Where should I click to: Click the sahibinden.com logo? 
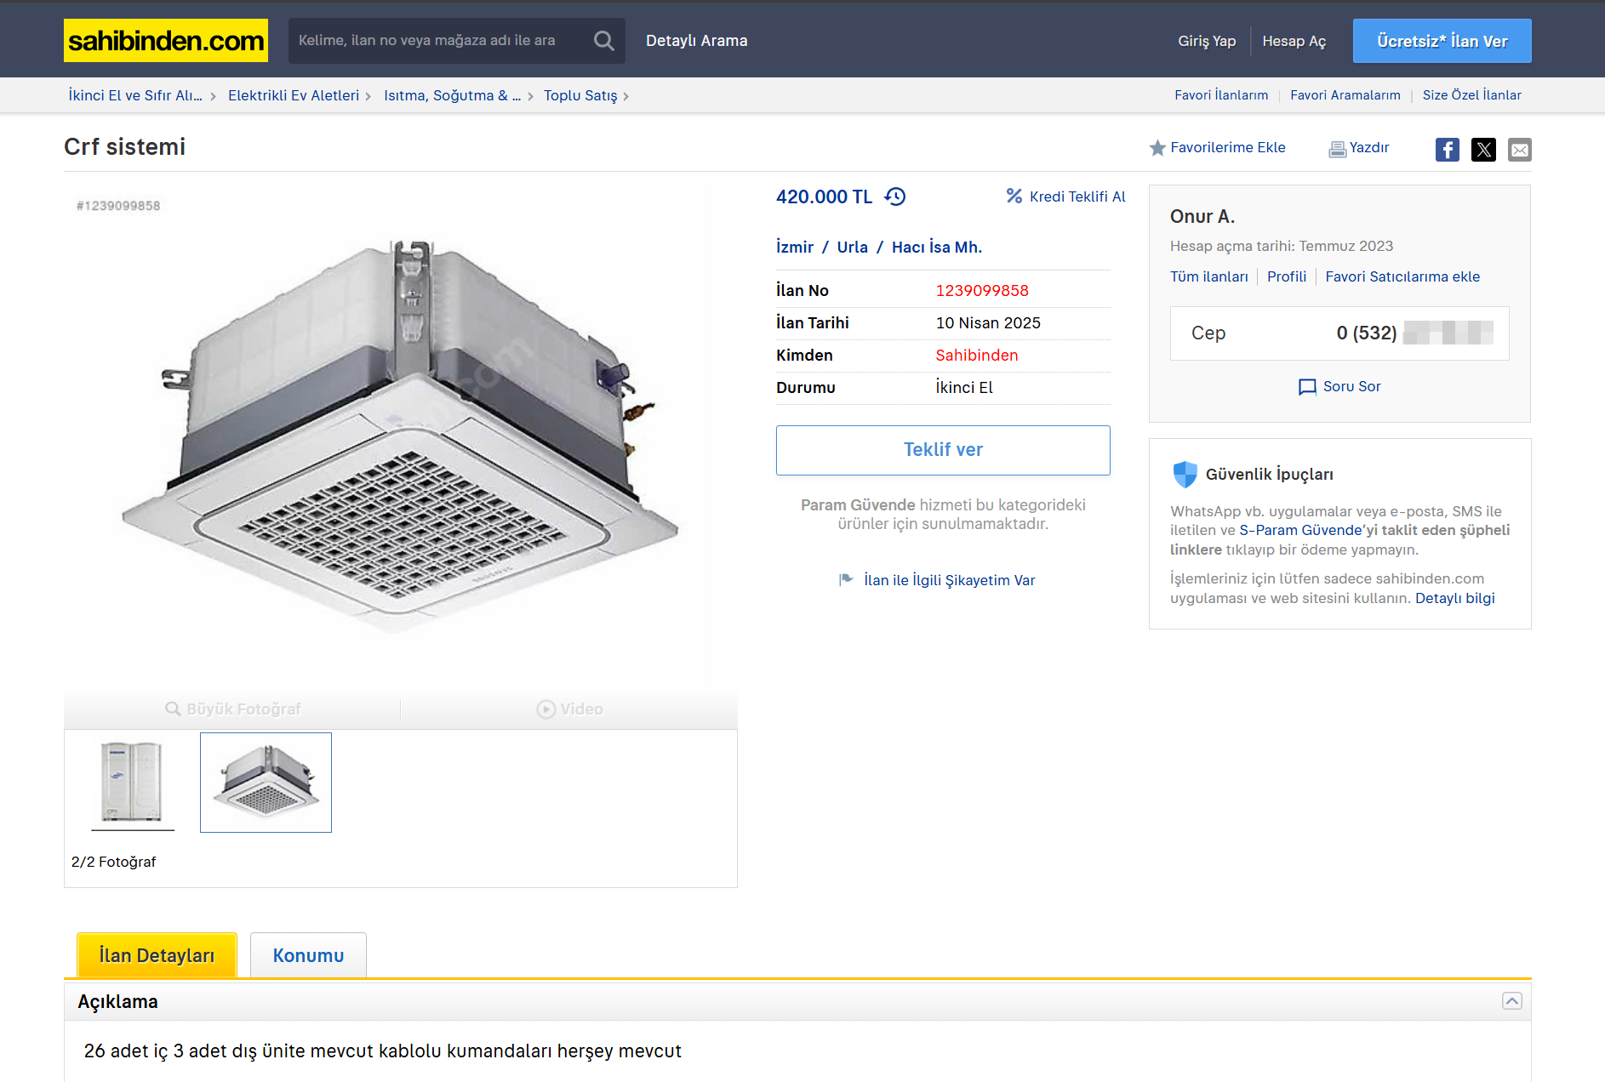pyautogui.click(x=166, y=41)
